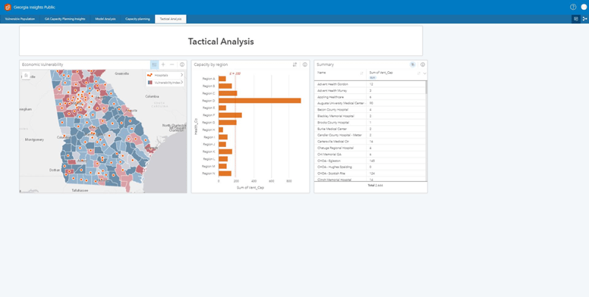Open info for Economic Vulnerability card
Image resolution: width=589 pixels, height=297 pixels.
[182, 65]
